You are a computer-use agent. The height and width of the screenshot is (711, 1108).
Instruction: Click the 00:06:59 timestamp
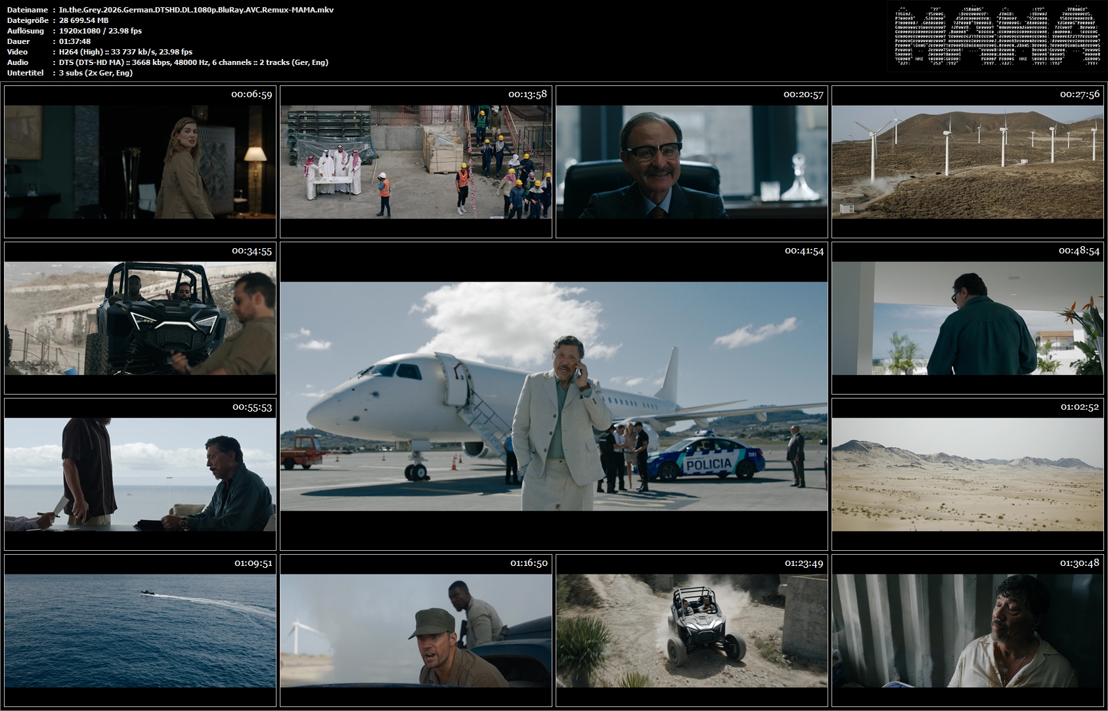pyautogui.click(x=252, y=95)
